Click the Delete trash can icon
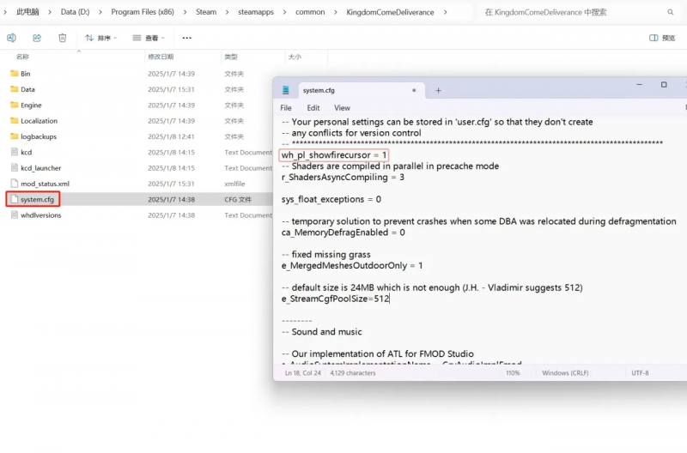The width and height of the screenshot is (687, 453). pyautogui.click(x=63, y=38)
